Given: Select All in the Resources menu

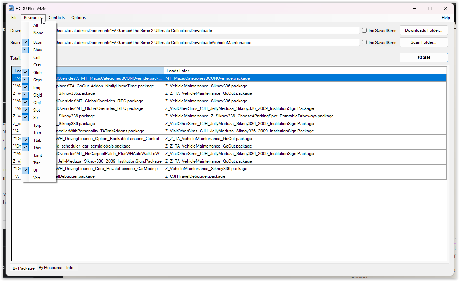Looking at the screenshot, I should [35, 25].
